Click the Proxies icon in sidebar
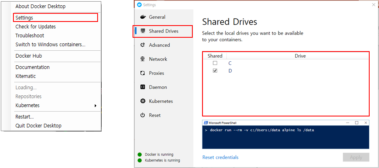 point(143,73)
